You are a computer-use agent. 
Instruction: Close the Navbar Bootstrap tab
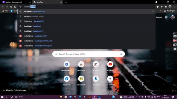pos(30,2)
